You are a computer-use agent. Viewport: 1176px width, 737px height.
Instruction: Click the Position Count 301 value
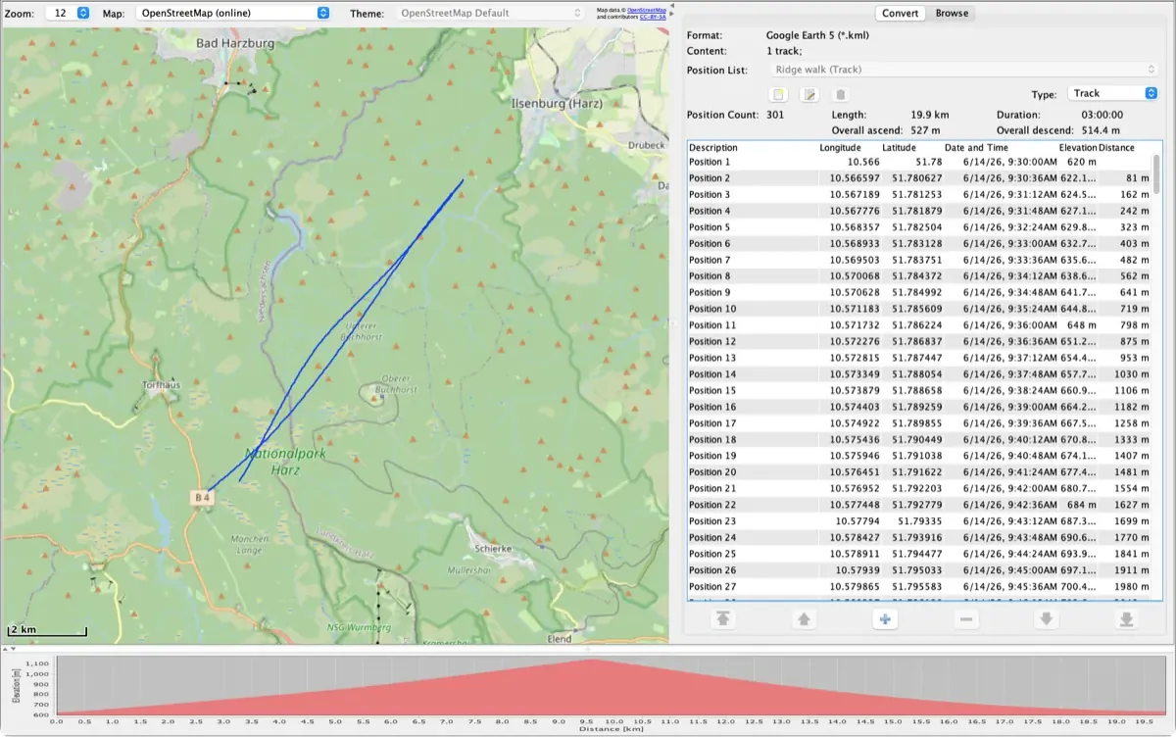[775, 115]
